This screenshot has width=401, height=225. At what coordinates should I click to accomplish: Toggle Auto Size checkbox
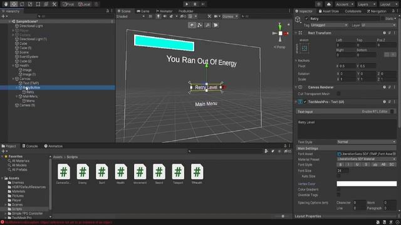(338, 176)
